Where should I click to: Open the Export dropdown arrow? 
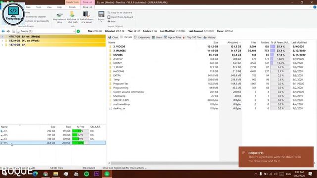(101, 22)
